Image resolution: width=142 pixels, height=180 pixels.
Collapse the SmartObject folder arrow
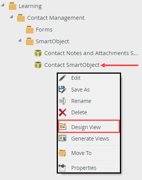[x=20, y=40]
